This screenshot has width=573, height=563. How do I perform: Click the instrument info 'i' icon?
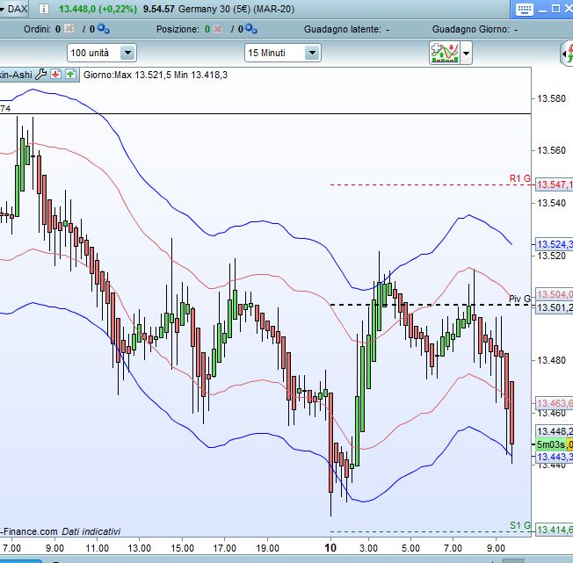pyautogui.click(x=43, y=9)
